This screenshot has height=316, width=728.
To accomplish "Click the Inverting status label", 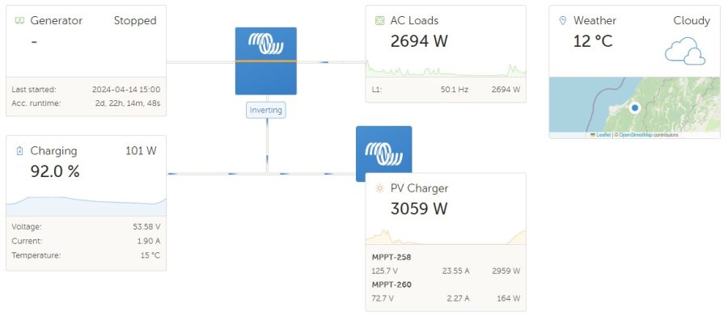I will point(265,111).
